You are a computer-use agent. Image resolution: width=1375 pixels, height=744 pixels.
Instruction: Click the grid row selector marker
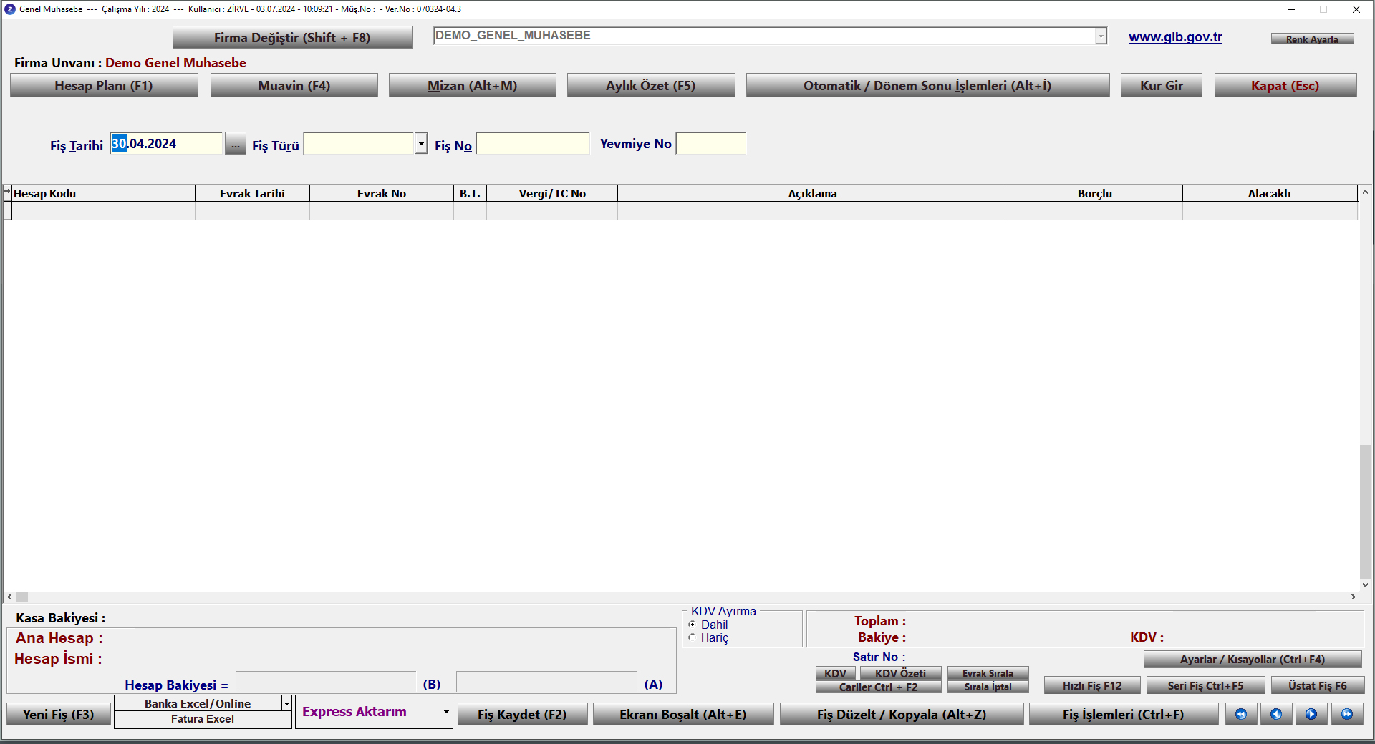tap(7, 210)
